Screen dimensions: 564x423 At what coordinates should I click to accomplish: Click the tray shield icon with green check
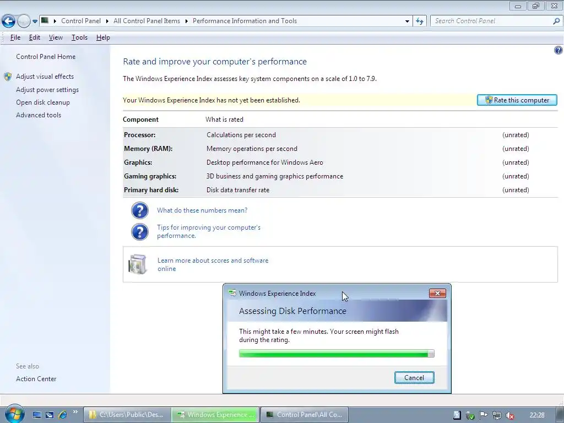tap(470, 415)
